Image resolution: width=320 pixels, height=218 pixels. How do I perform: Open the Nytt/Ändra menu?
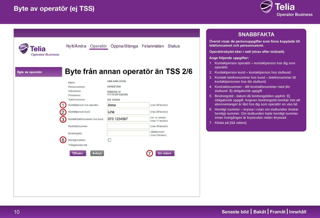(x=76, y=46)
